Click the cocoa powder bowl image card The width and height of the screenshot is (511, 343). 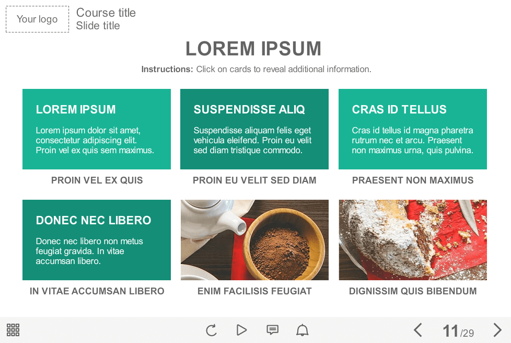(254, 240)
